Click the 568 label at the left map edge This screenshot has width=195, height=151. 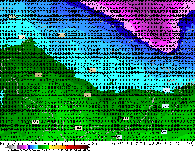21,37
